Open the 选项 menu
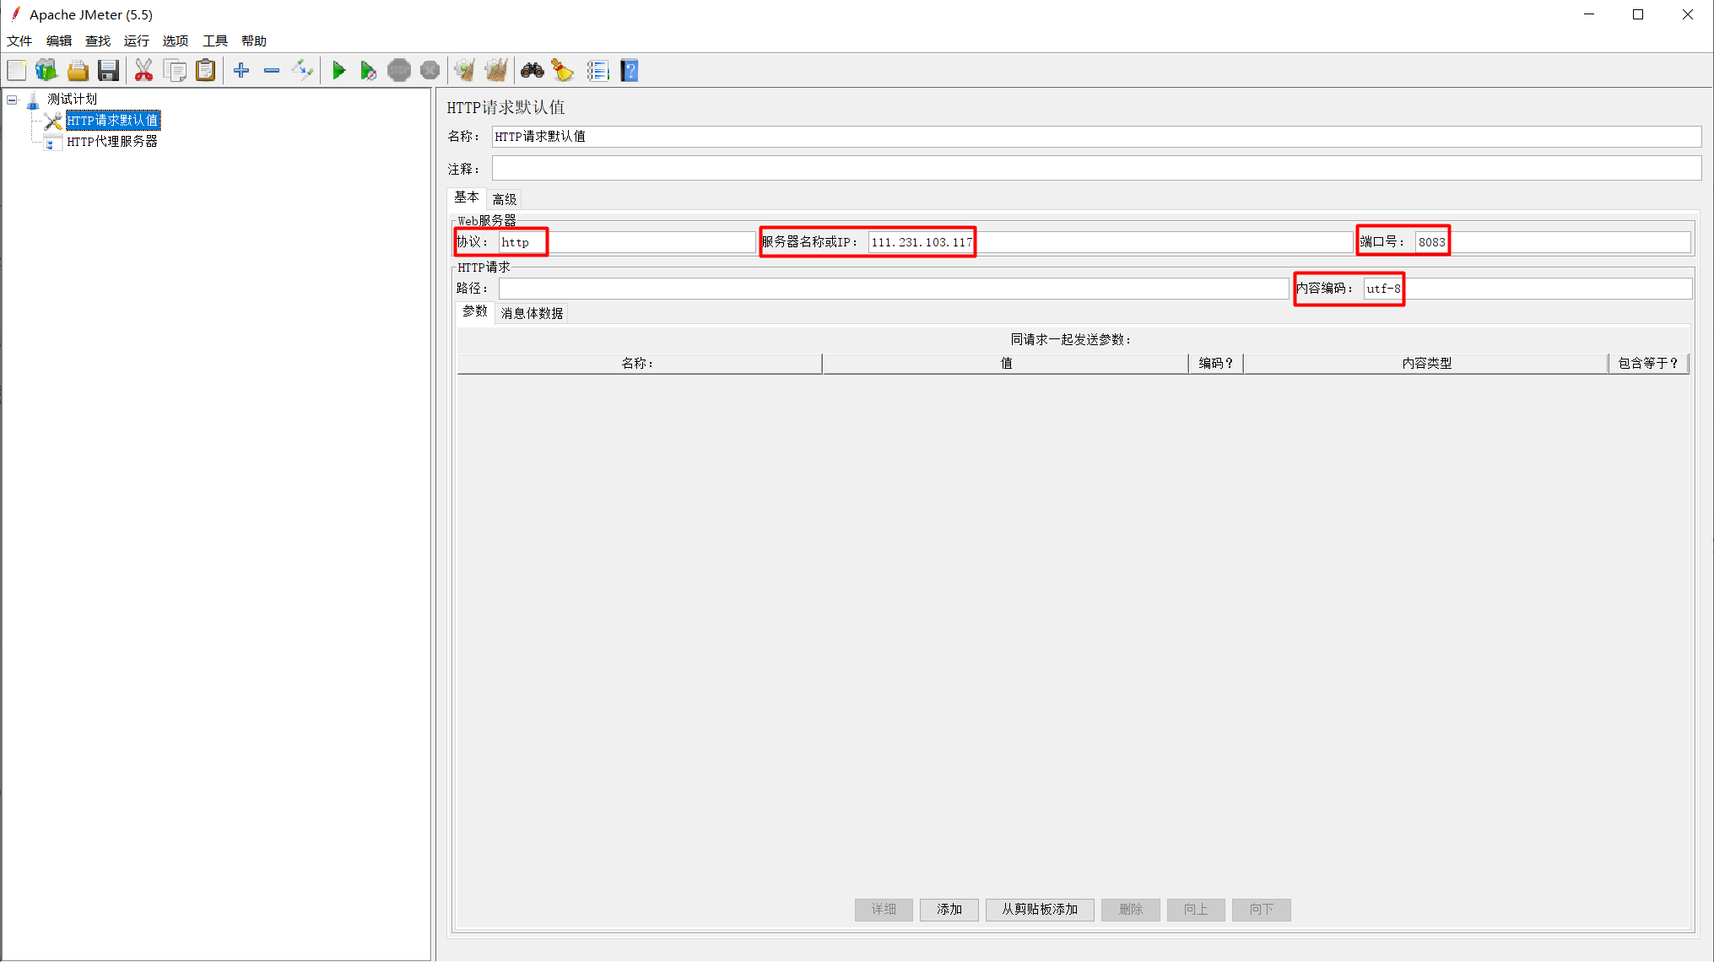Viewport: 1714px width, 962px height. tap(176, 41)
